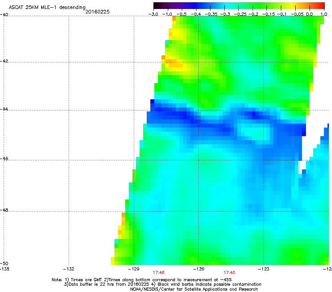The image size is (332, 292).
Task: Pick the red end of the color bar
Action: tap(322, 6)
